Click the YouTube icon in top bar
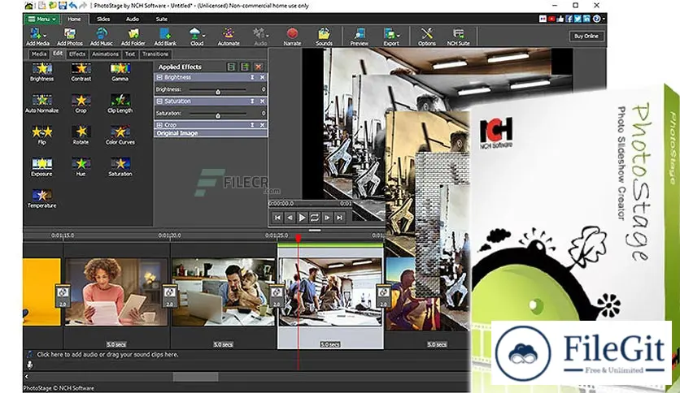 pyautogui.click(x=551, y=19)
